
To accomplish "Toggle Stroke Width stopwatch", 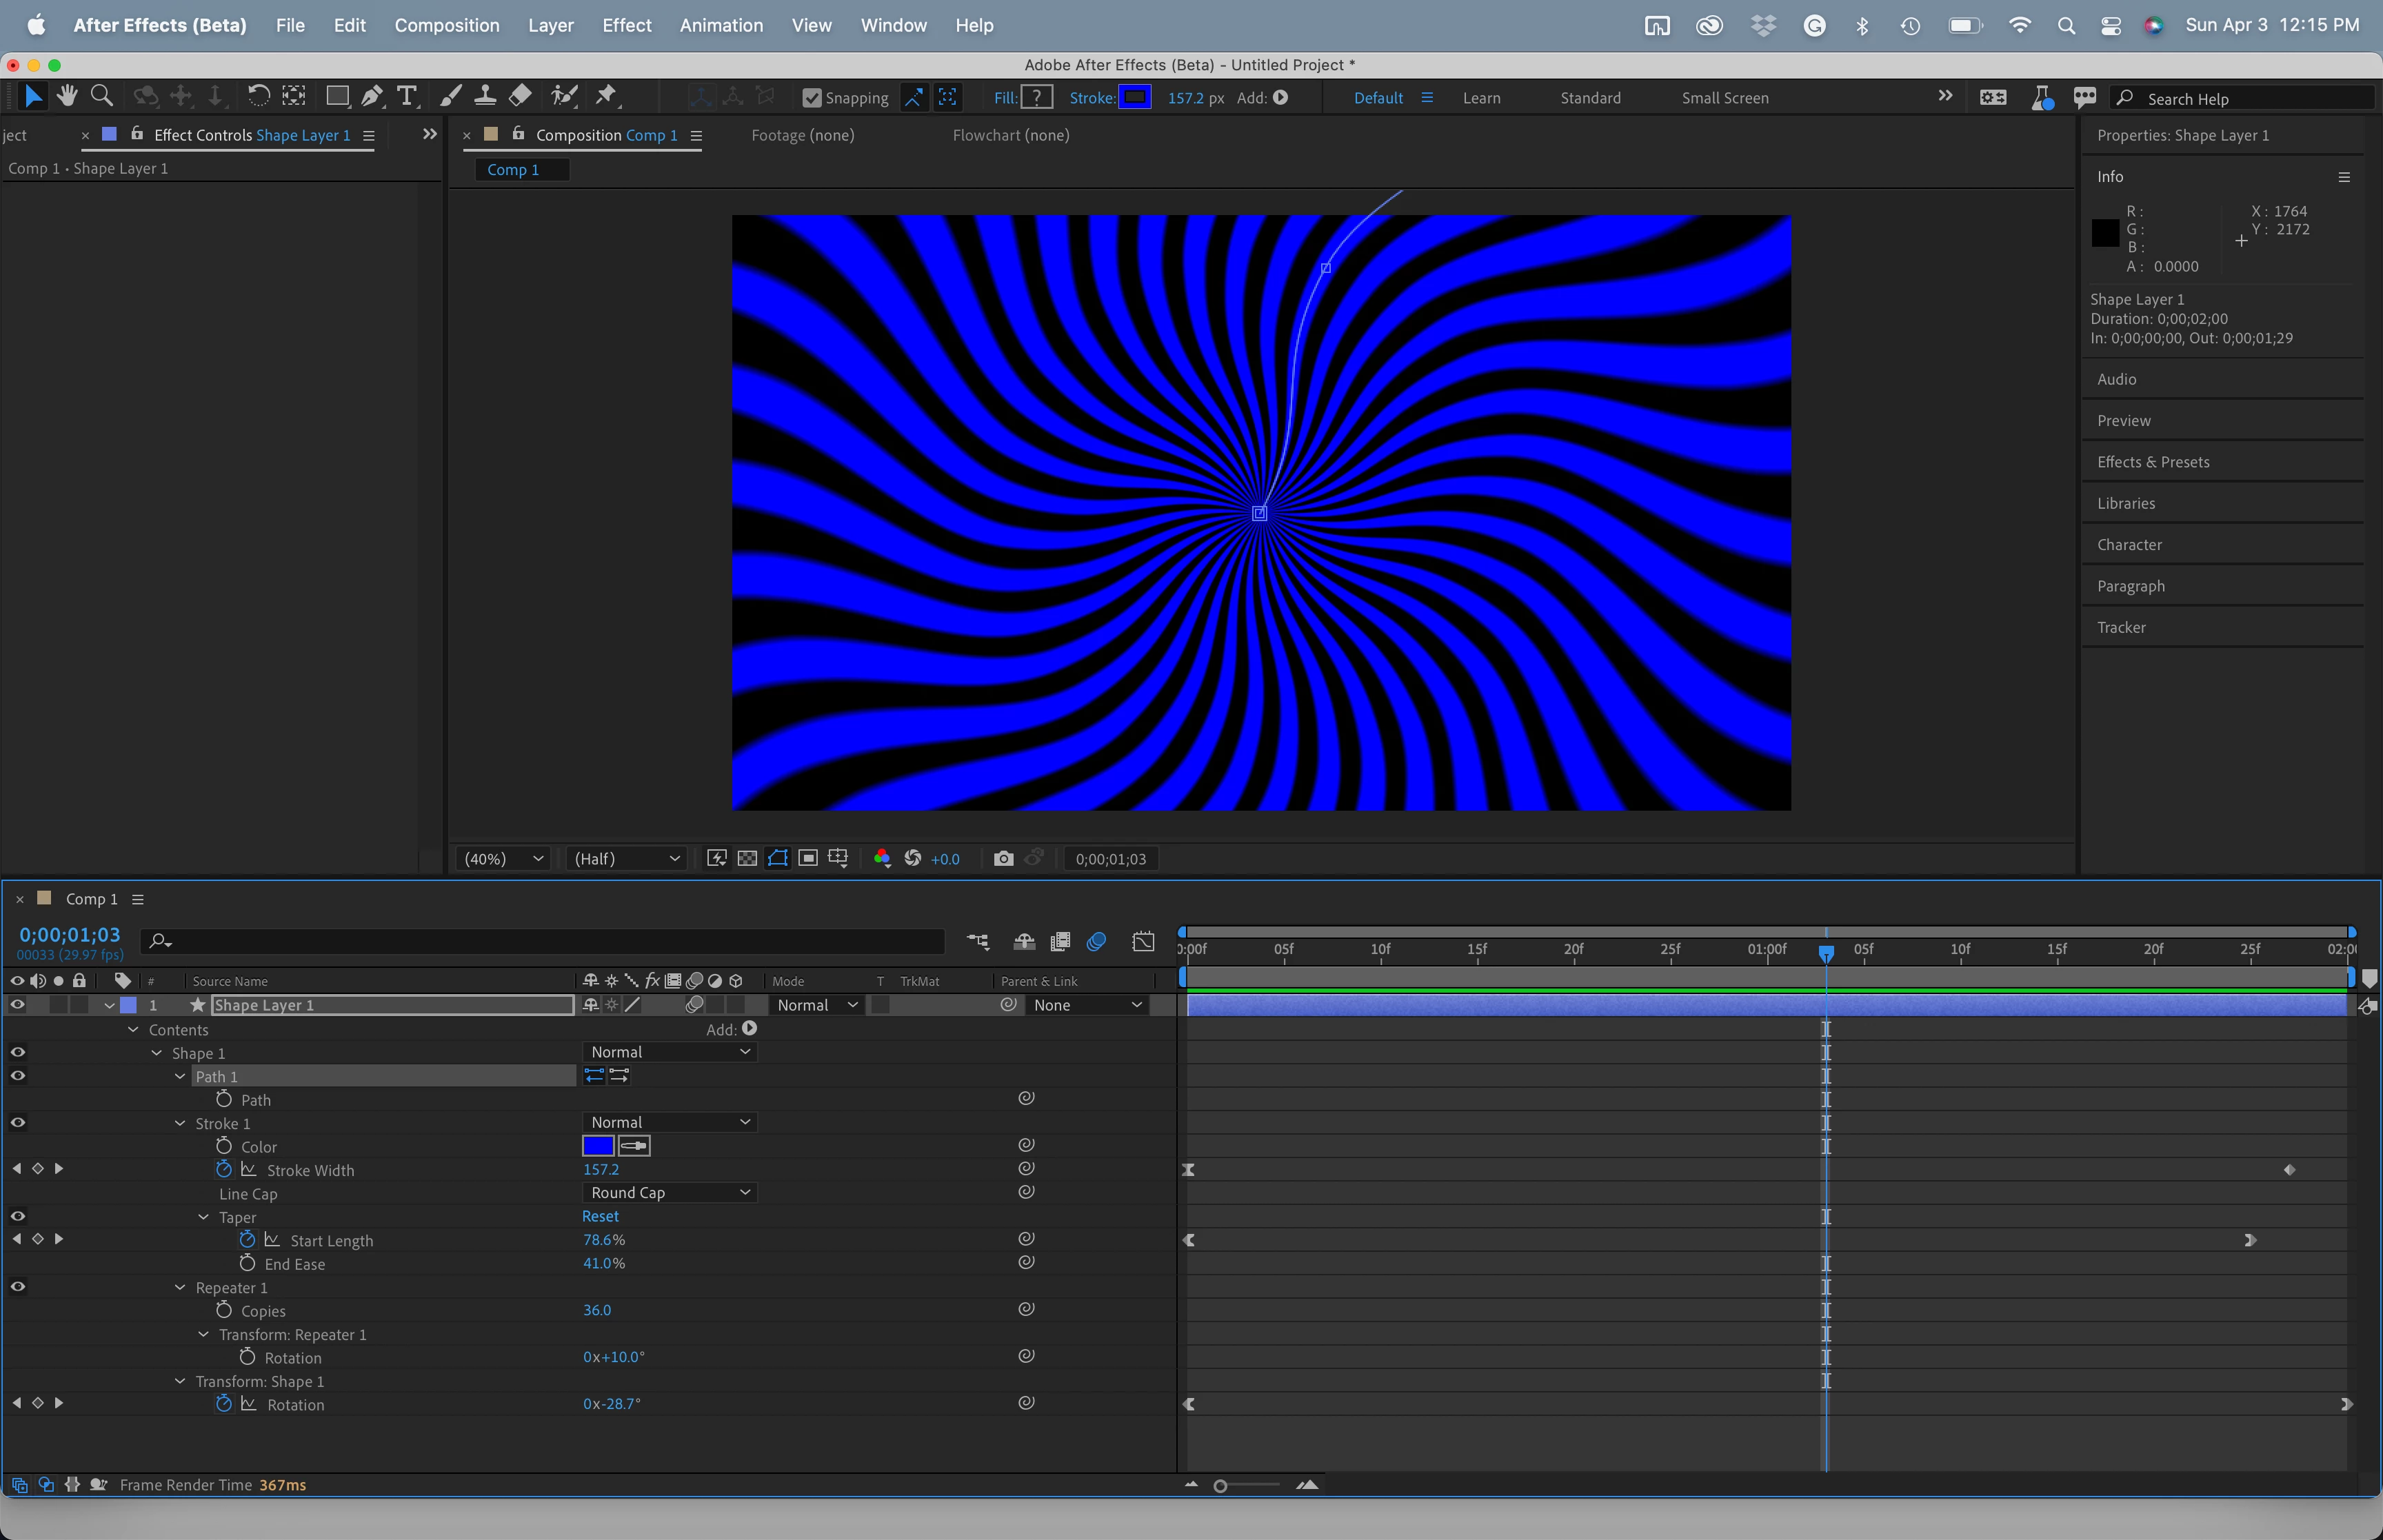I will click(224, 1169).
